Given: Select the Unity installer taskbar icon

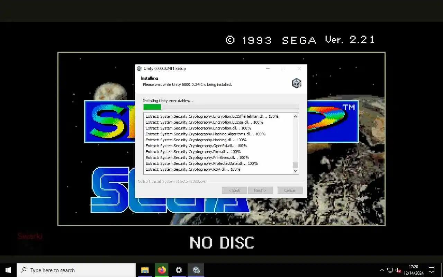Looking at the screenshot, I should 196,270.
